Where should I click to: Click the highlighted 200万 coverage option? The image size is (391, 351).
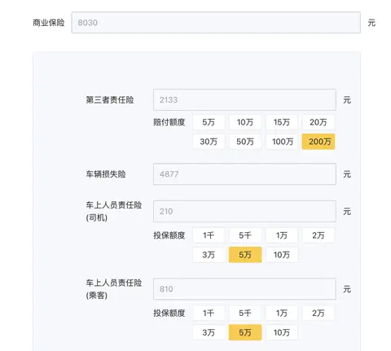(x=319, y=142)
